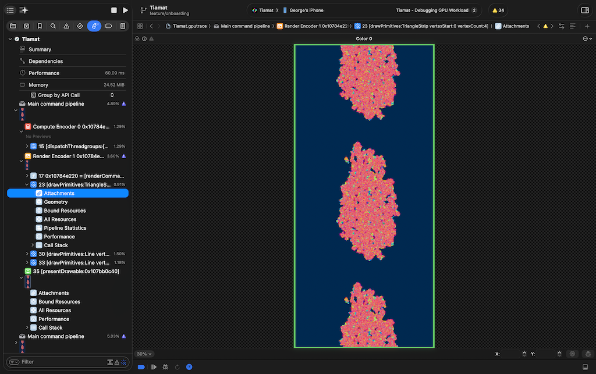Open the 30% zoom level dropdown
This screenshot has height=374, width=596.
click(x=144, y=354)
